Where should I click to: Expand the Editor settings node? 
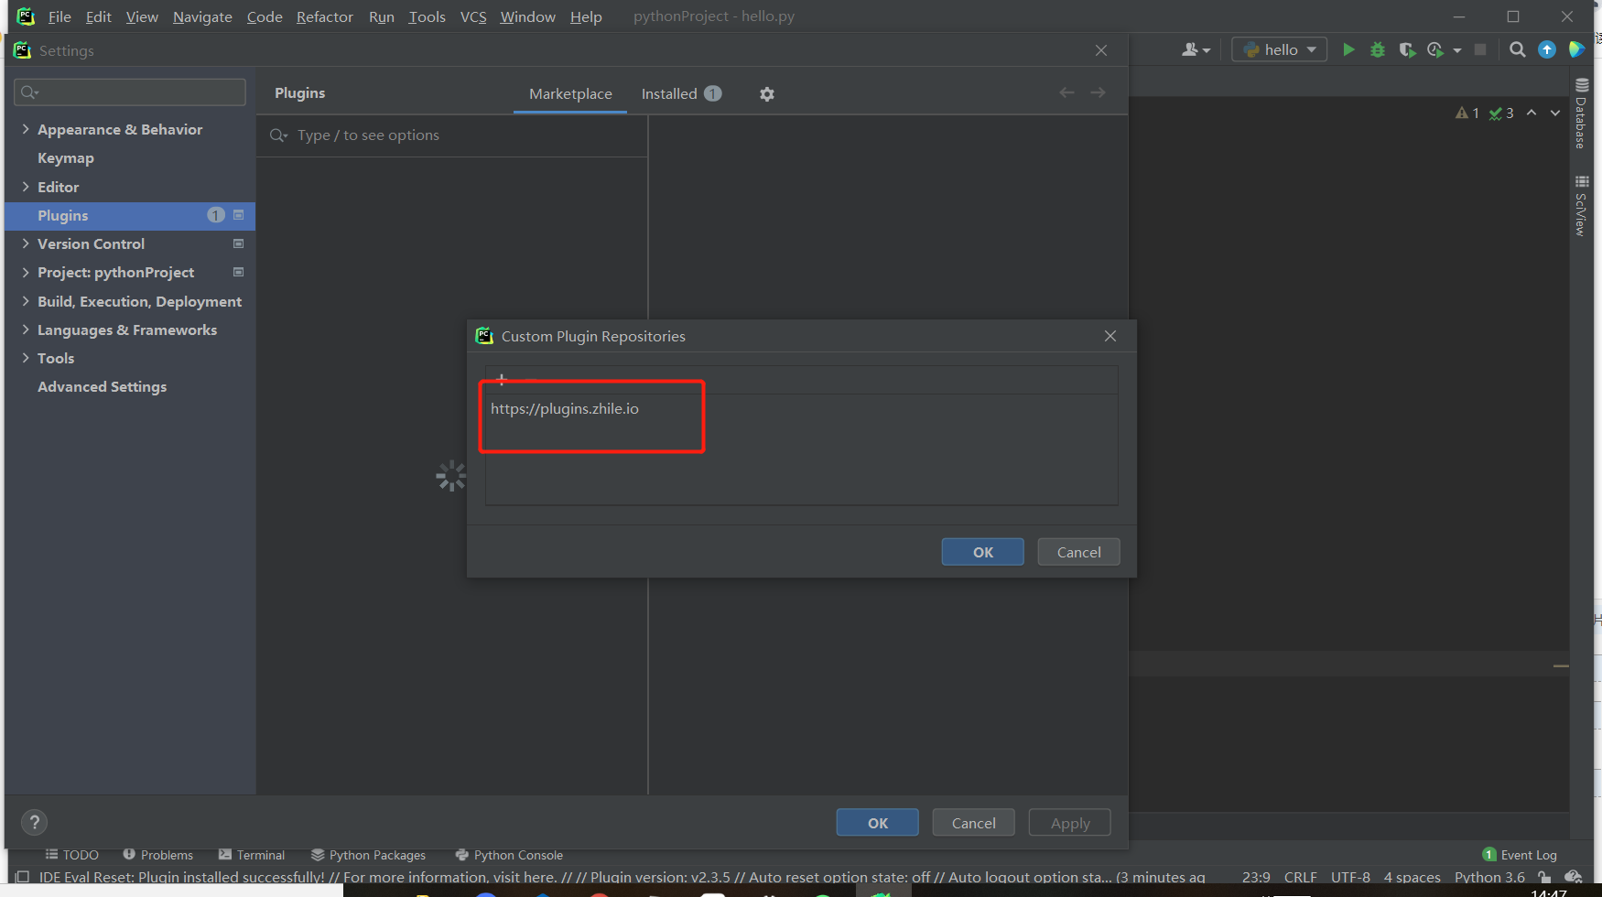pyautogui.click(x=26, y=187)
